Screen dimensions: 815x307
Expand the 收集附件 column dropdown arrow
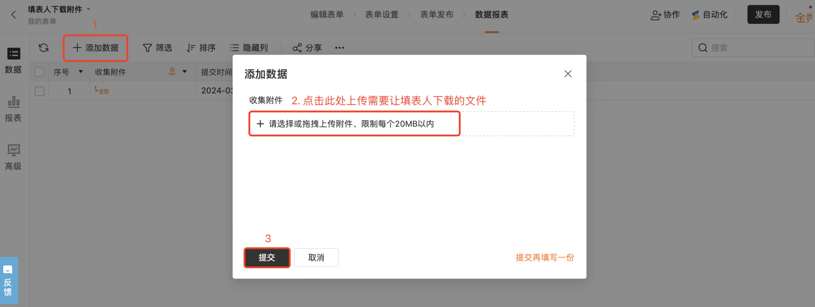[x=185, y=72]
